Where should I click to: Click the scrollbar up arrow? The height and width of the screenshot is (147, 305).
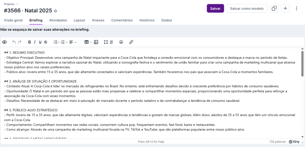point(302,49)
